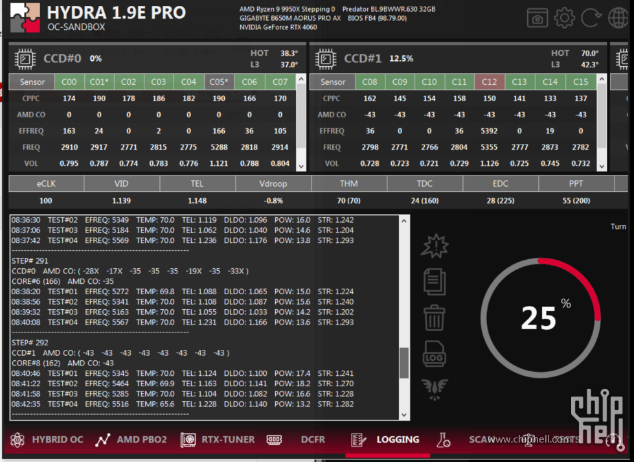The image size is (634, 462).
Task: Click the THM column header
Action: (x=349, y=183)
